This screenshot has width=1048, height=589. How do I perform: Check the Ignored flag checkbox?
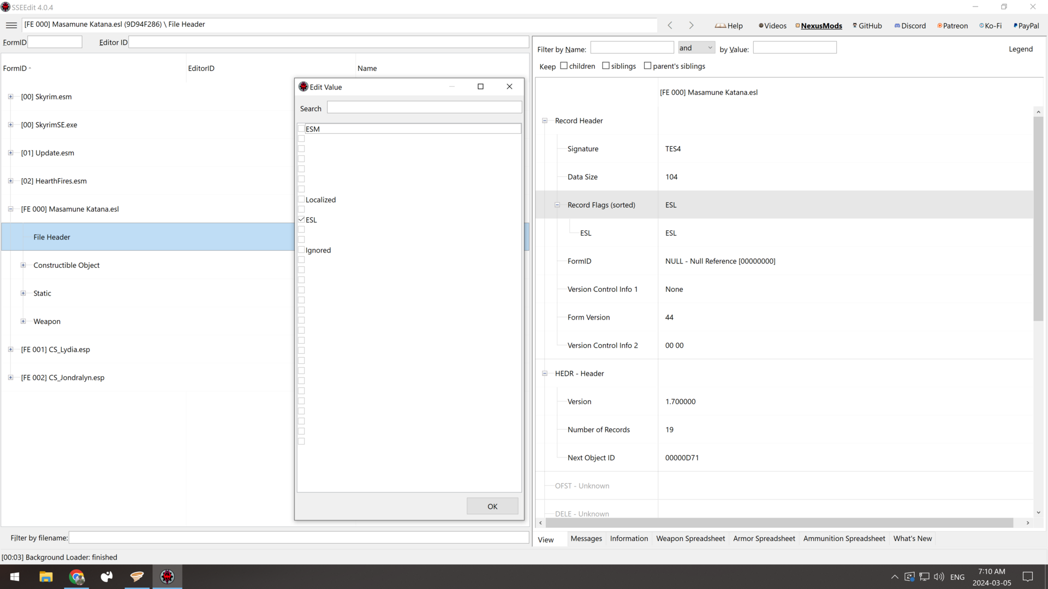[301, 250]
